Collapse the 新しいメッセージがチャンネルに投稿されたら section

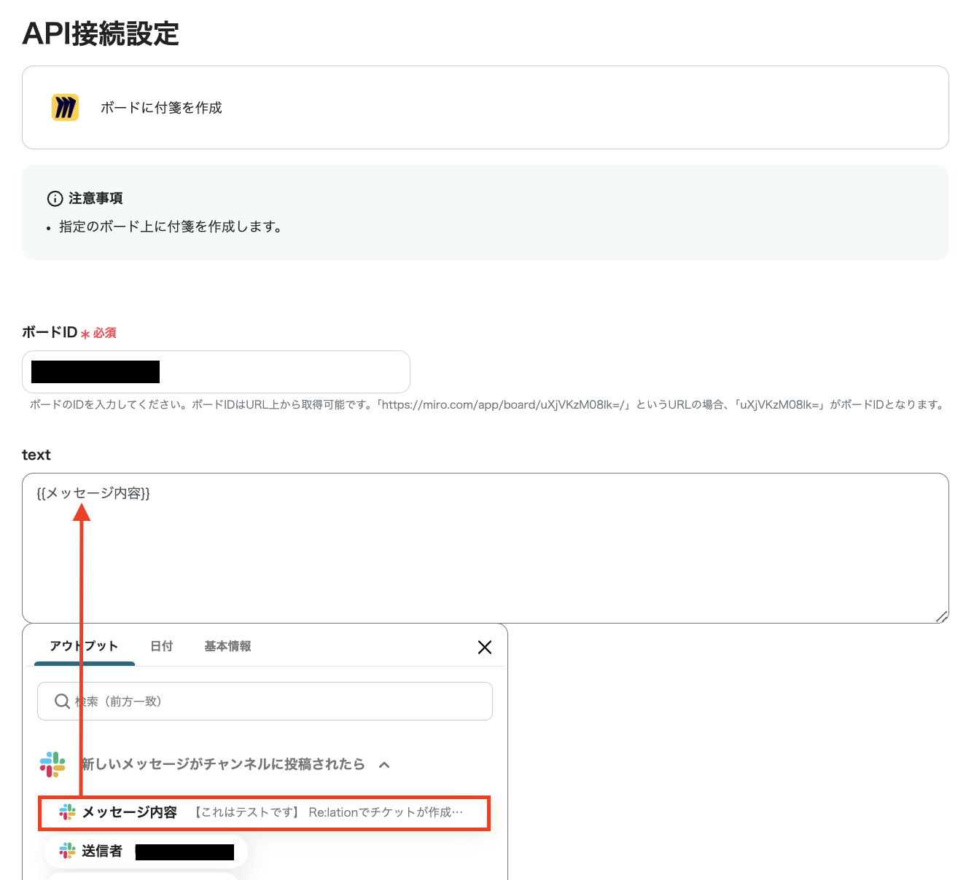tap(384, 764)
